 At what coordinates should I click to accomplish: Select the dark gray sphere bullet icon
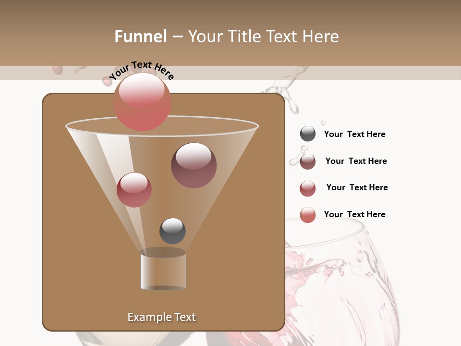point(308,134)
